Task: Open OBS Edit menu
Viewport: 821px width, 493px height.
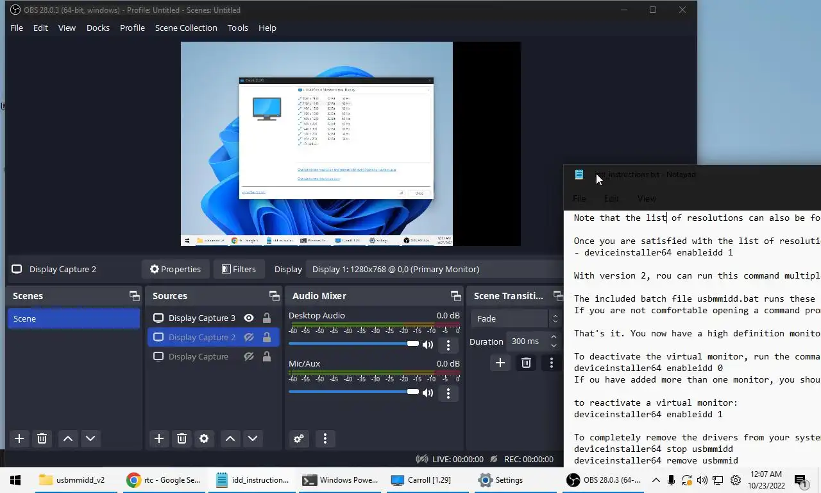Action: [40, 28]
